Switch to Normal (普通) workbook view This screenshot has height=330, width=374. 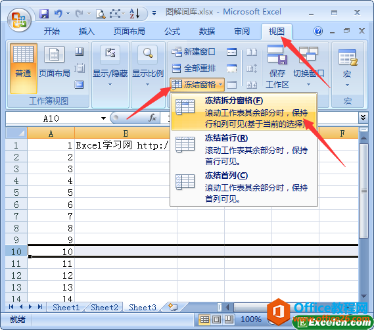pyautogui.click(x=24, y=68)
